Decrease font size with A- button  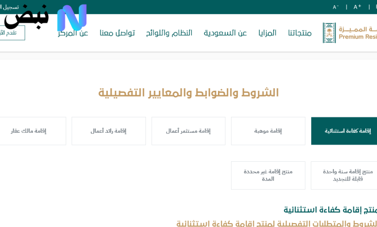(335, 7)
